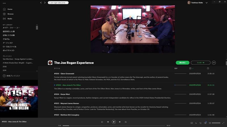Click the Browse icon in sidebar
Screen dimensions: 227x127
(x=4, y=14)
